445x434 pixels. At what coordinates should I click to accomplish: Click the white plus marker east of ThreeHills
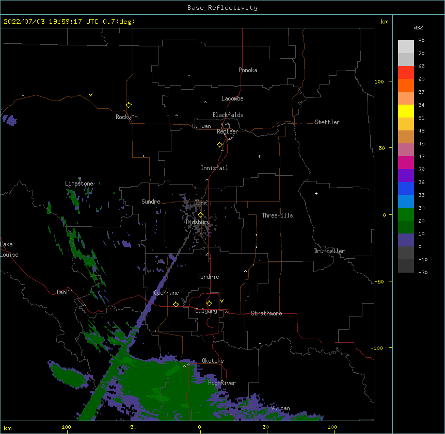pyautogui.click(x=316, y=193)
